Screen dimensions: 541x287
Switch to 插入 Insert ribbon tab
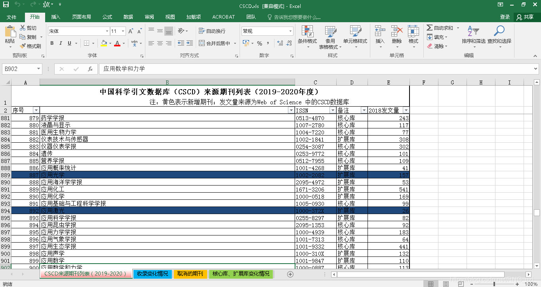[56, 17]
